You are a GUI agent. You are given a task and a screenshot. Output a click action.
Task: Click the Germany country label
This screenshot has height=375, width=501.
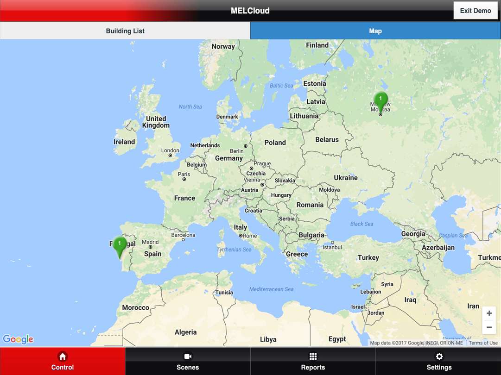(x=229, y=158)
